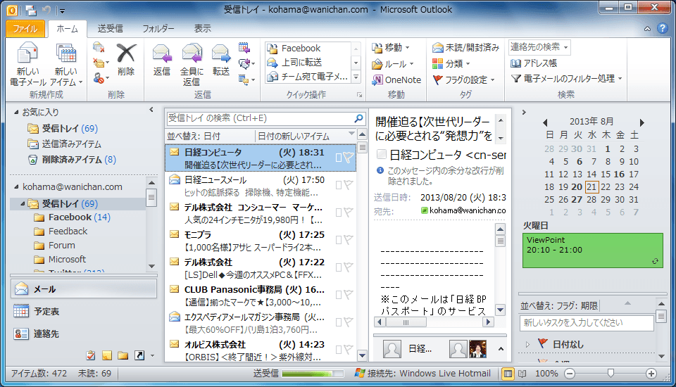Switch to the View (表示) tab
The height and width of the screenshot is (387, 676).
coord(202,28)
